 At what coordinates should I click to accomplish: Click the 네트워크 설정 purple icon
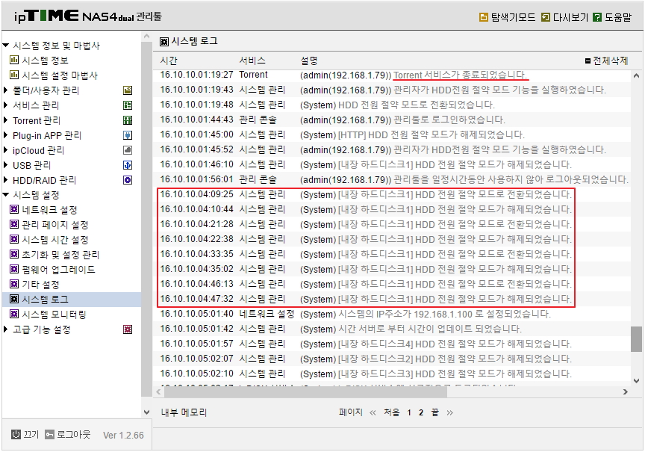click(x=14, y=209)
